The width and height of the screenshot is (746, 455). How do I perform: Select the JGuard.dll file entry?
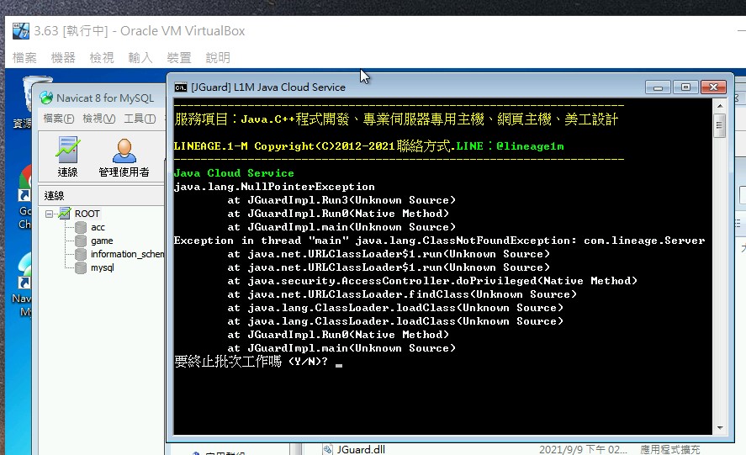[361, 449]
